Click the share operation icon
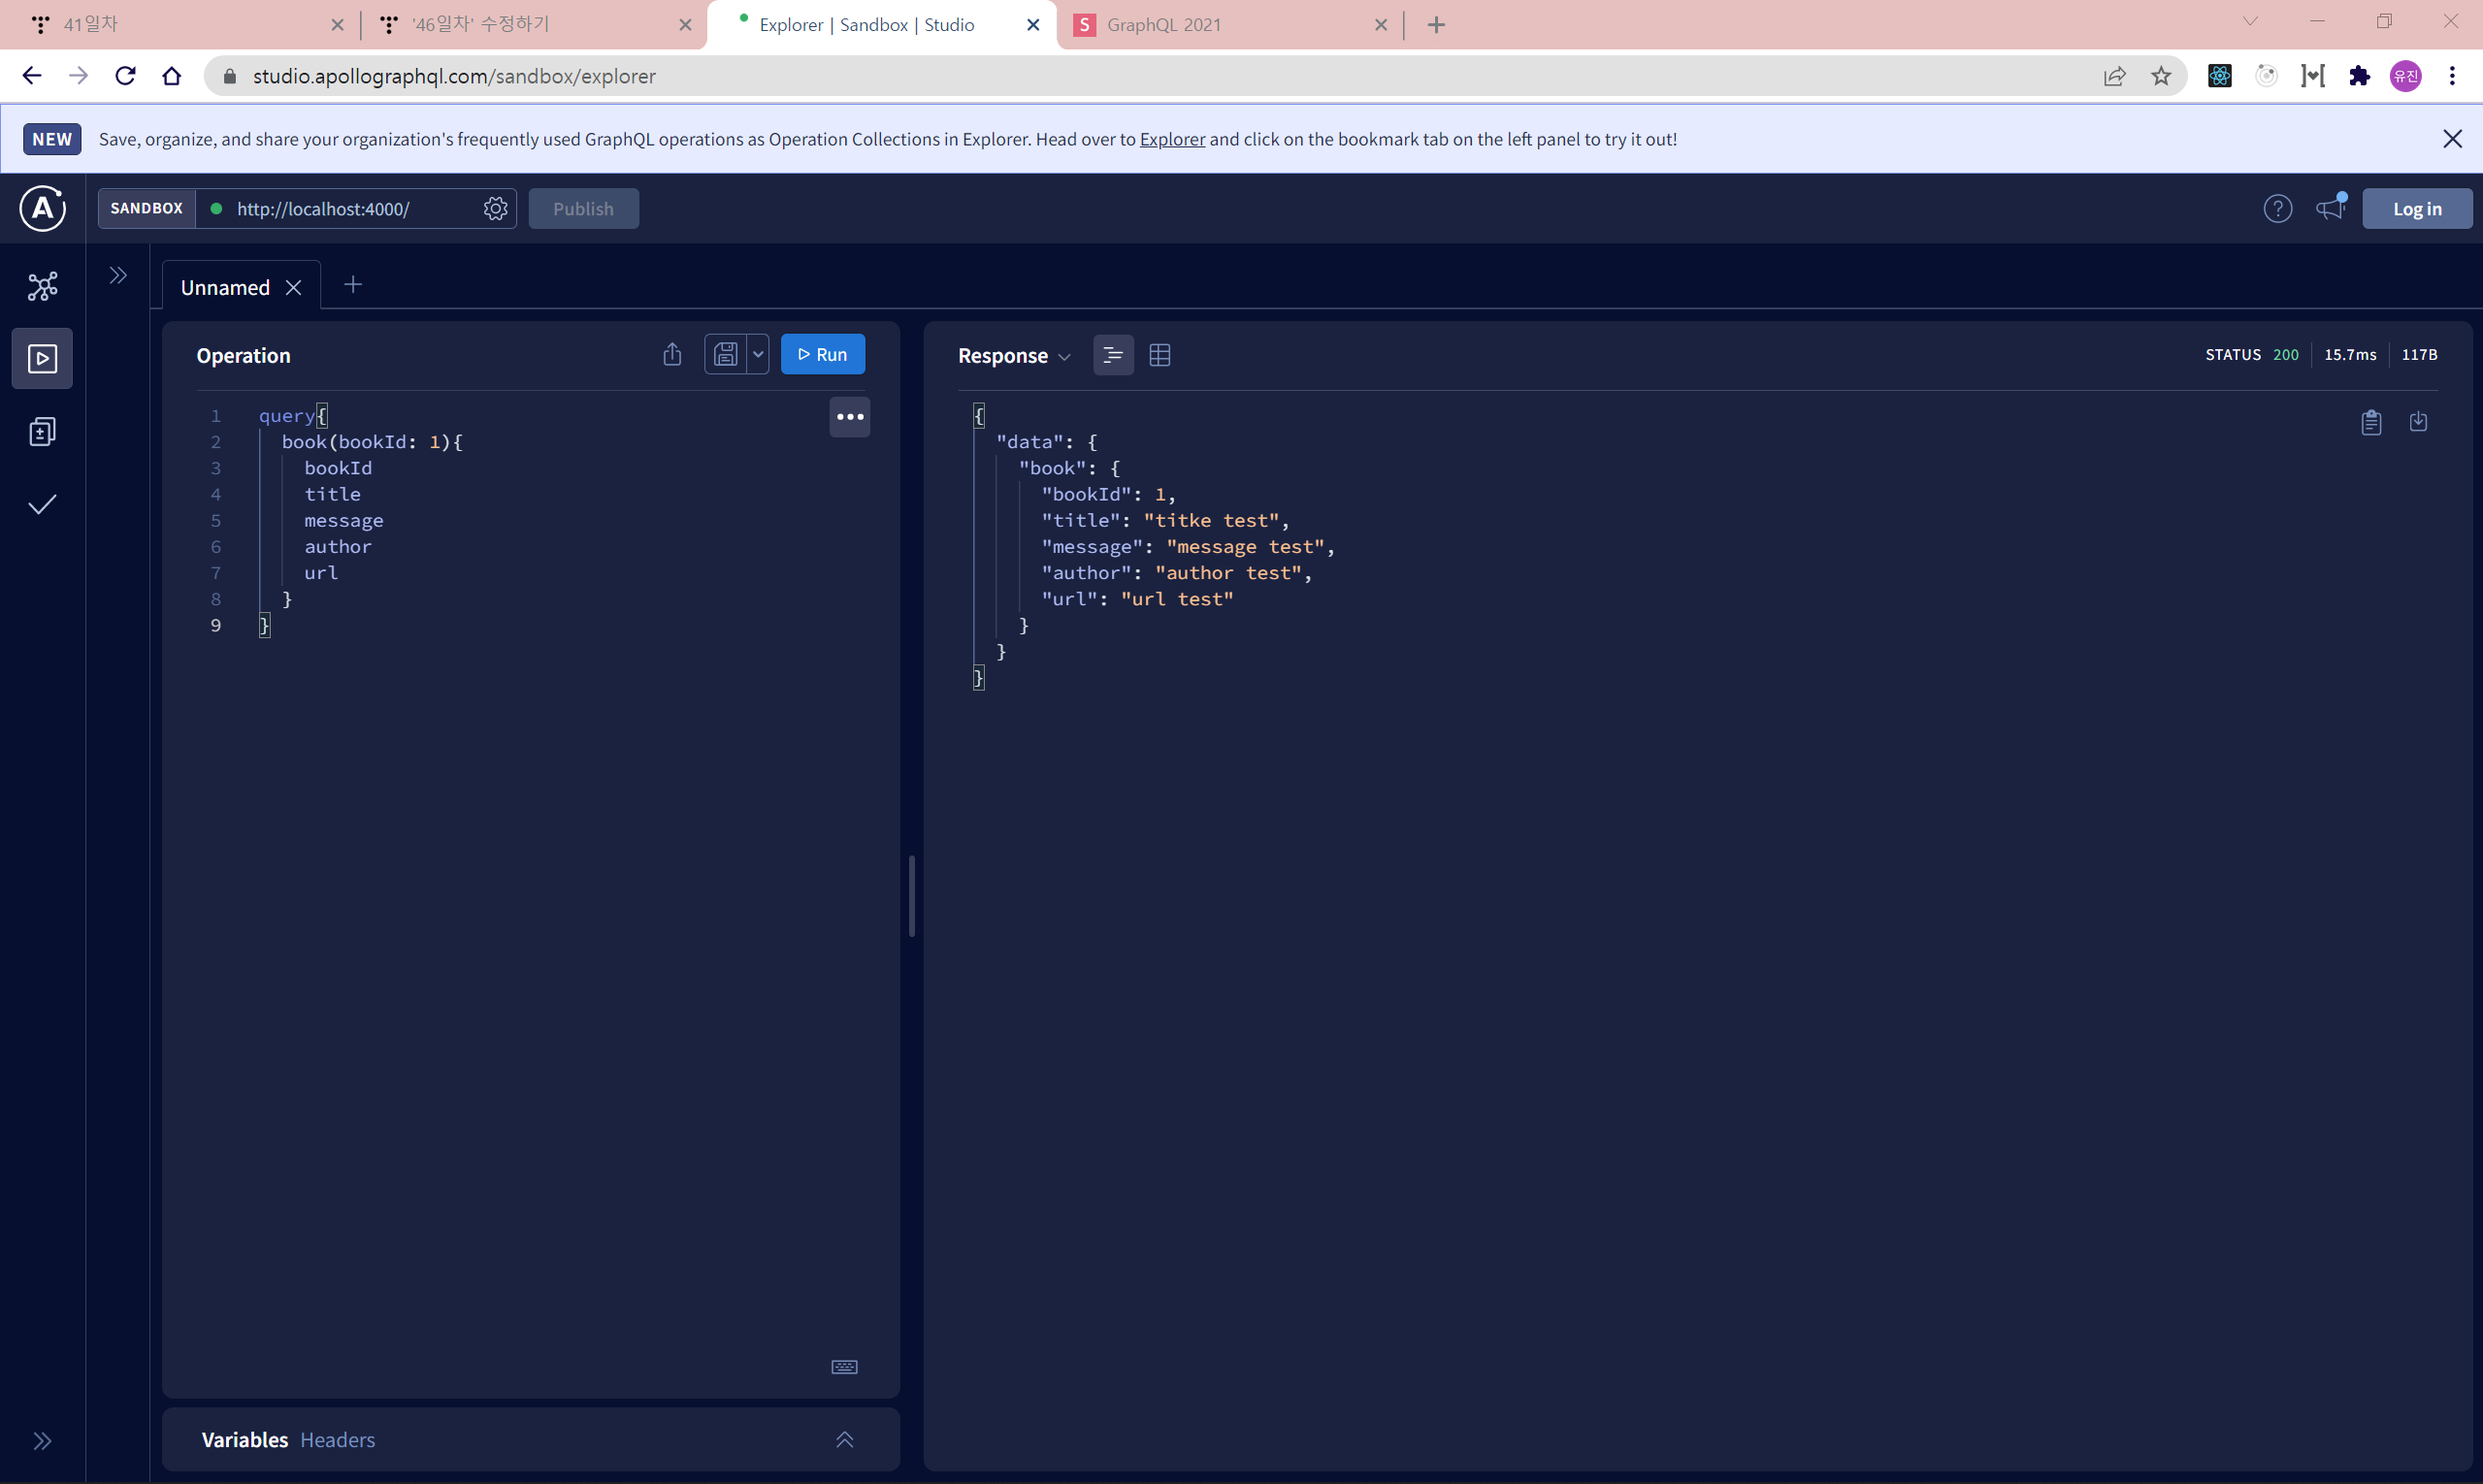 pyautogui.click(x=672, y=355)
